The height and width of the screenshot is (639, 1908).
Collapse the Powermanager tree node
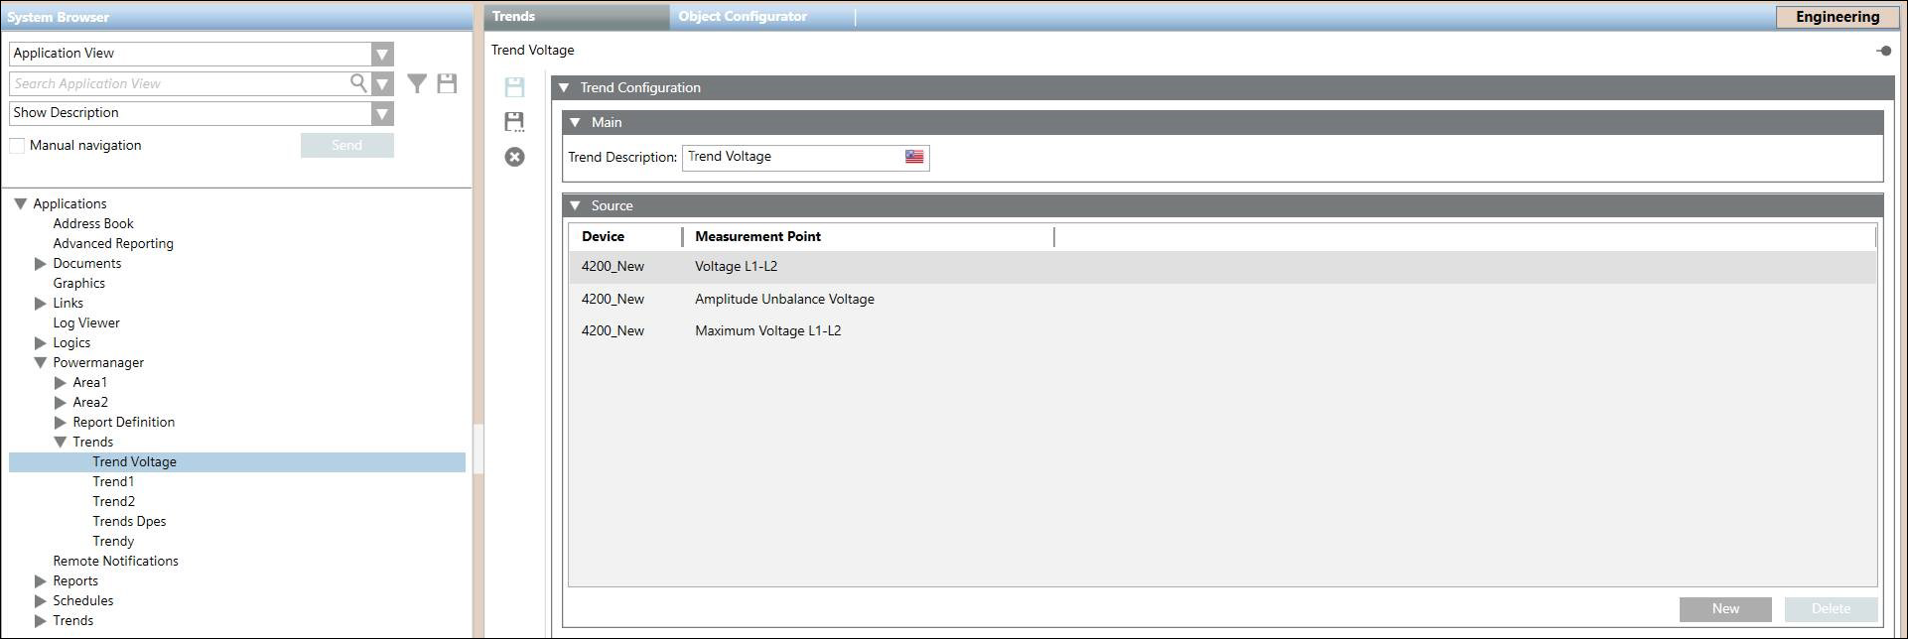41,363
